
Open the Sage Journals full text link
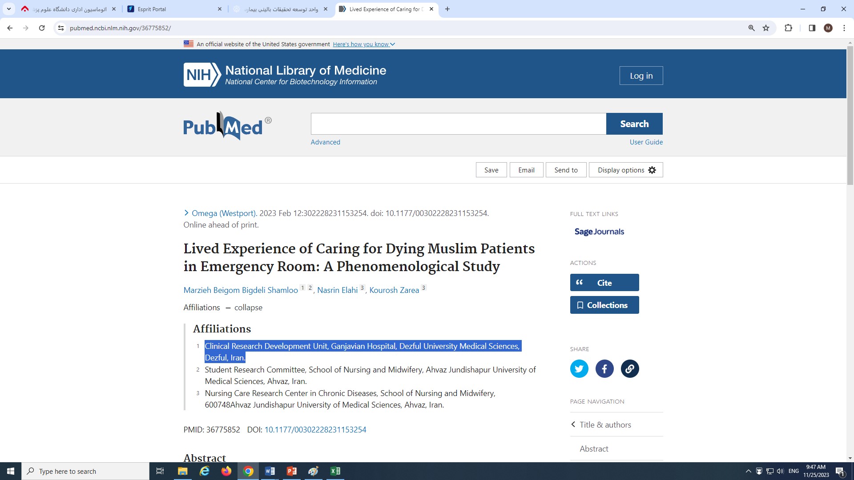click(x=599, y=232)
